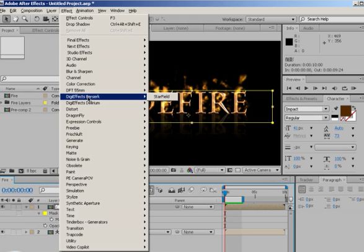This screenshot has width=364, height=252.
Task: Go to first frame in Preview panel
Action: [x=289, y=88]
